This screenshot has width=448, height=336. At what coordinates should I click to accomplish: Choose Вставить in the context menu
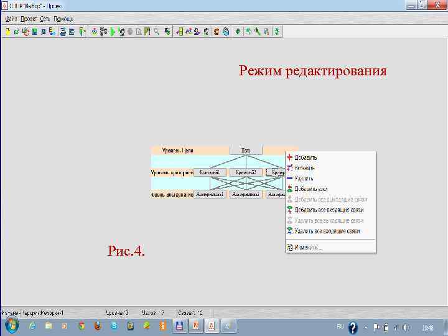click(330, 168)
